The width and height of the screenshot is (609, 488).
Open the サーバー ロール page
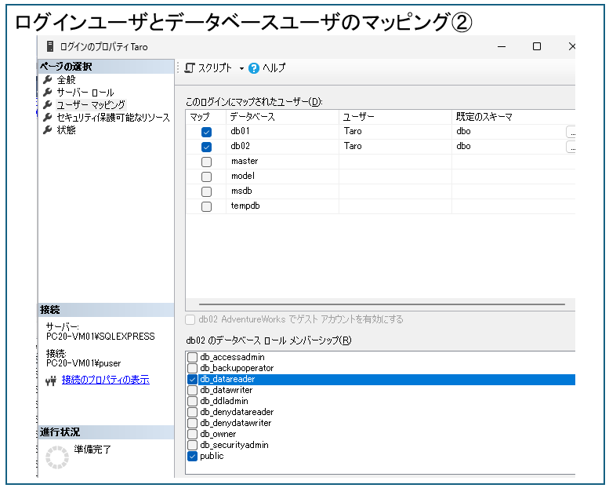tap(85, 92)
